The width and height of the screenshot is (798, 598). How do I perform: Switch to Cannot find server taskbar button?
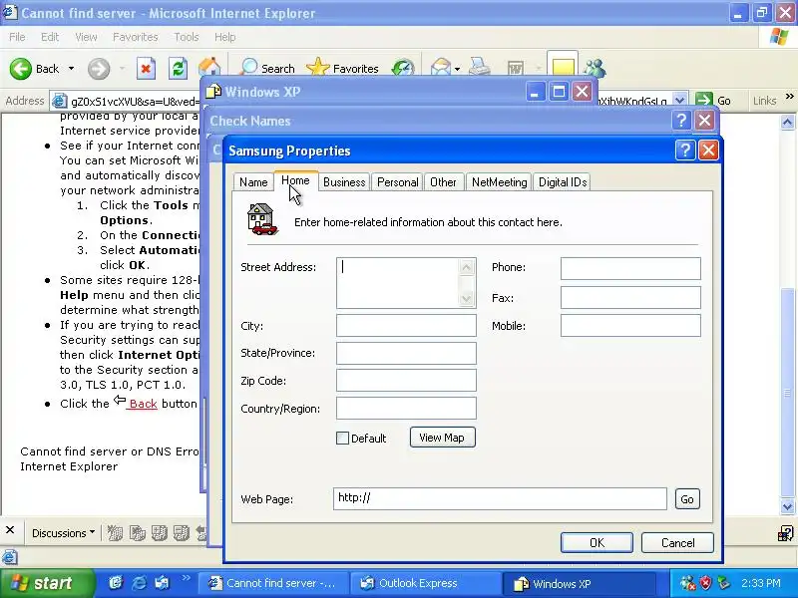pos(272,583)
